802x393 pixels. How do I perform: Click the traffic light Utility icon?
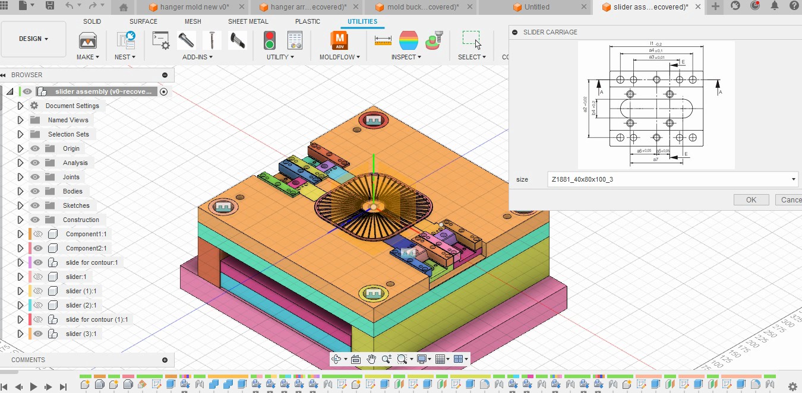[x=270, y=40]
